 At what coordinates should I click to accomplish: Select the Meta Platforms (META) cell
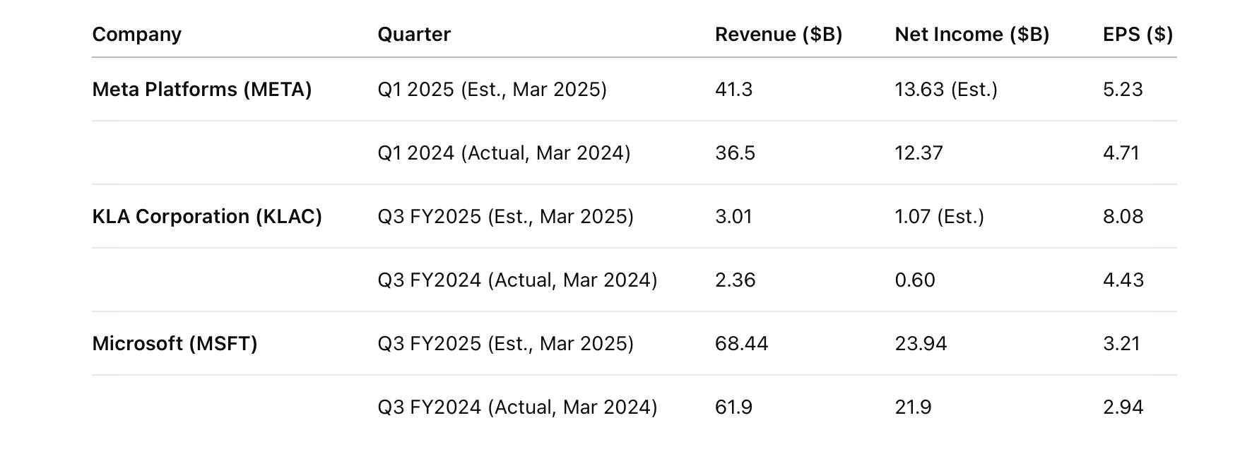coord(202,90)
